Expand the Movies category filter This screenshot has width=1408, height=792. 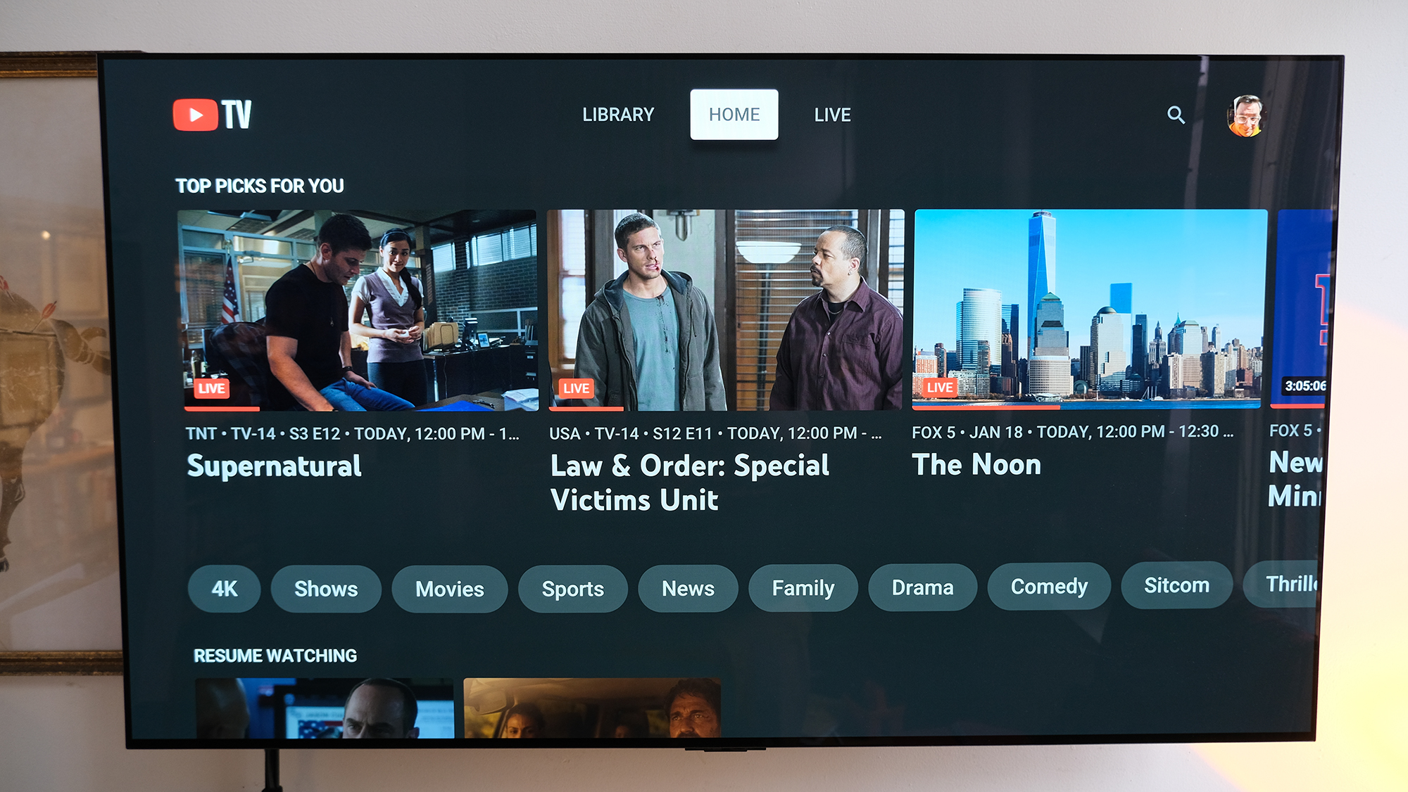pyautogui.click(x=448, y=588)
